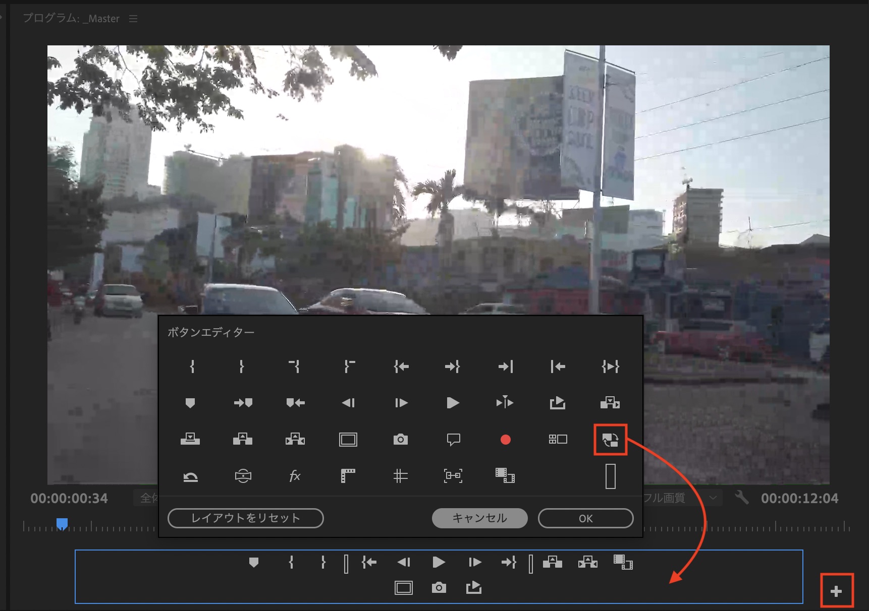Select the empty Spacer rectangle in the Button Editor

(611, 476)
